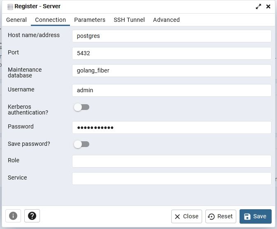Screen dimensions: 277x229
Task: Click the Save button
Action: [x=256, y=216]
